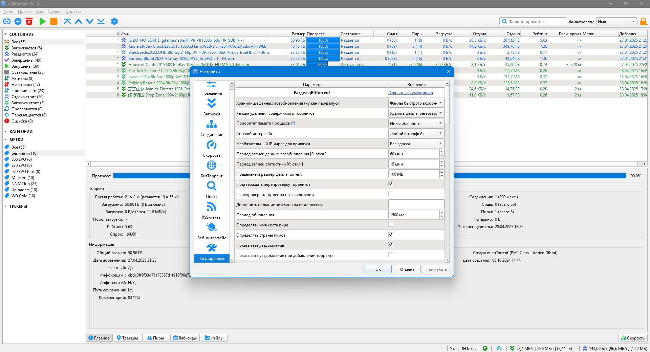
Task: Click Применить in the settings dialog
Action: click(x=436, y=269)
